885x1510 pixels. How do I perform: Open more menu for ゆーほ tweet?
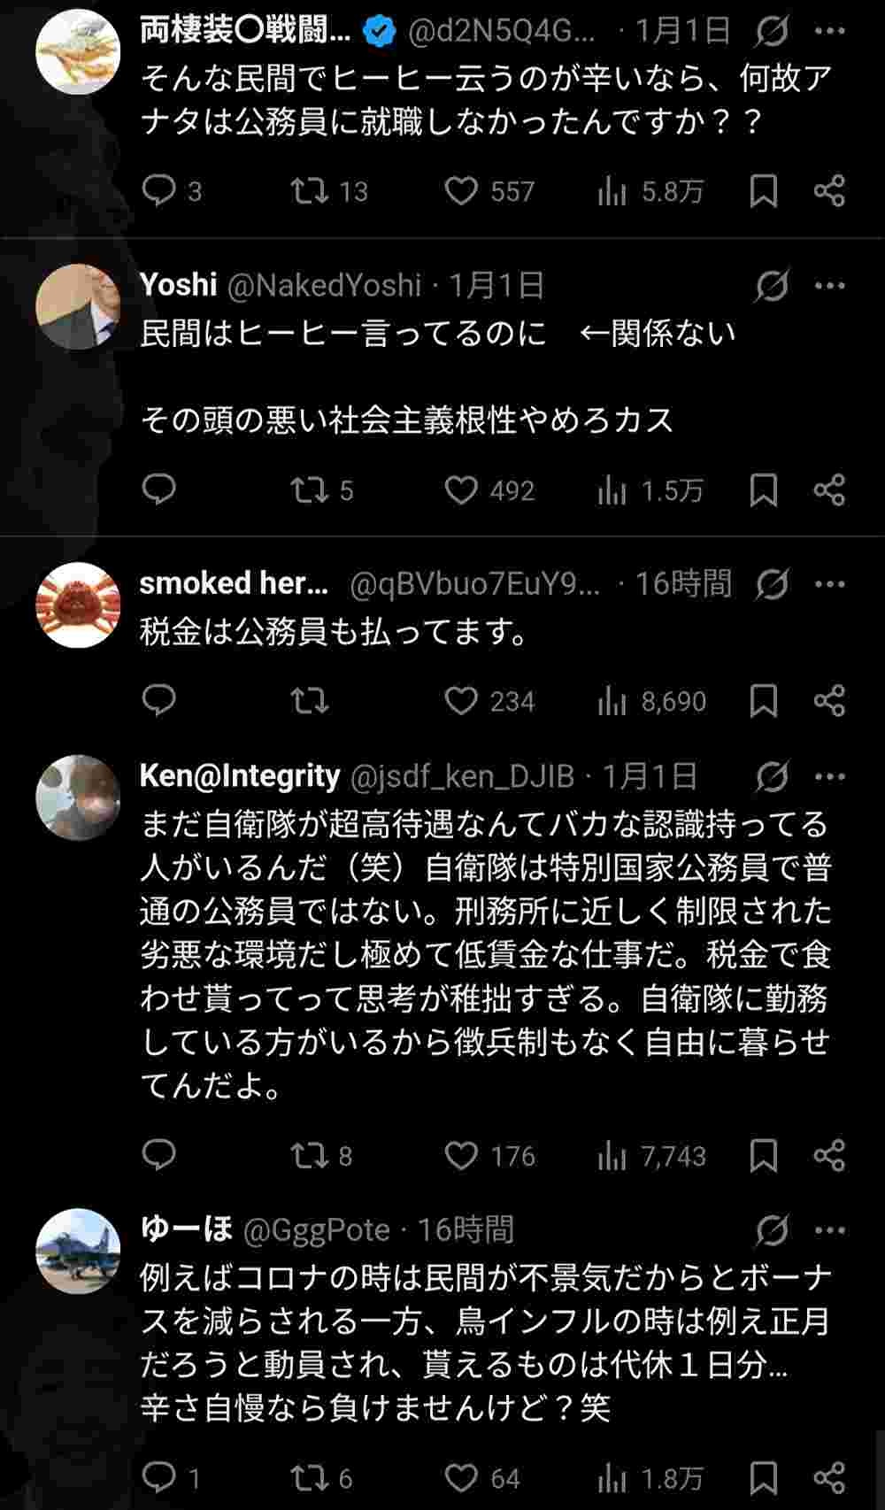829,1230
